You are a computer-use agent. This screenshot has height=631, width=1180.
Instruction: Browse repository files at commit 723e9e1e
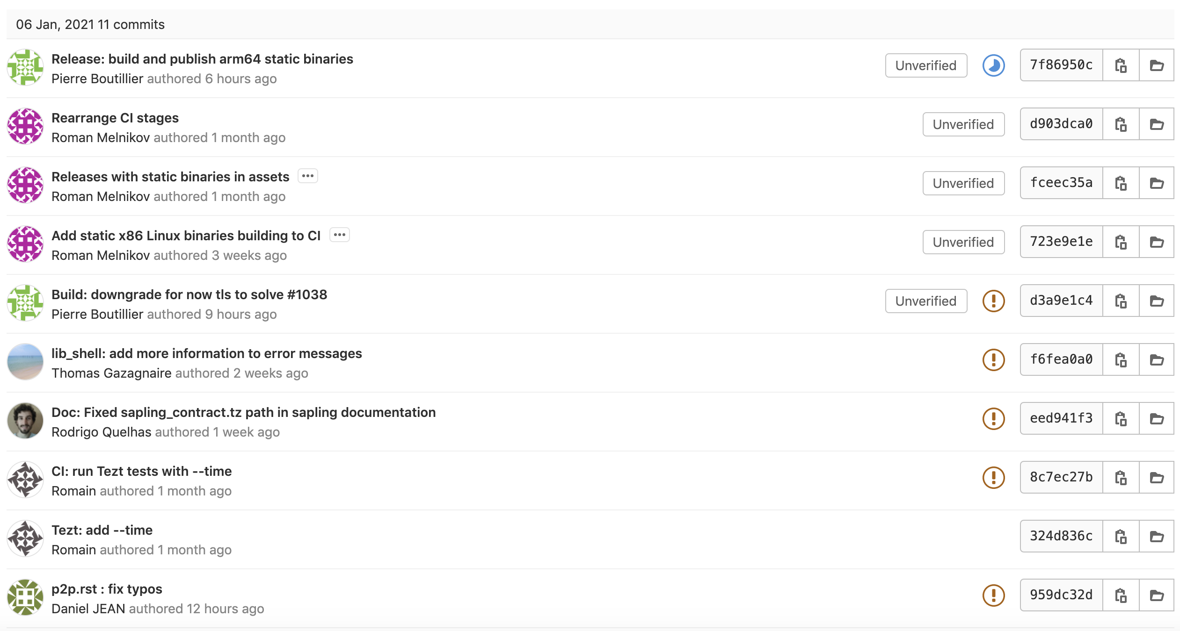pyautogui.click(x=1157, y=242)
